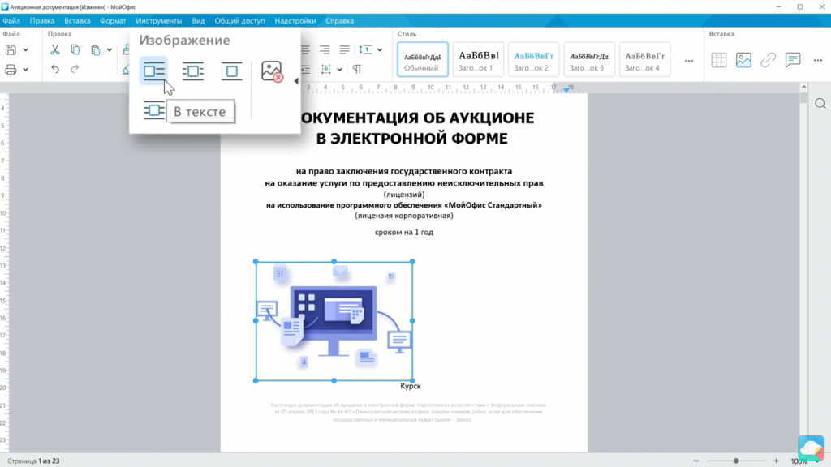Open the Вставка menu
This screenshot has height=467, width=831.
pyautogui.click(x=77, y=20)
